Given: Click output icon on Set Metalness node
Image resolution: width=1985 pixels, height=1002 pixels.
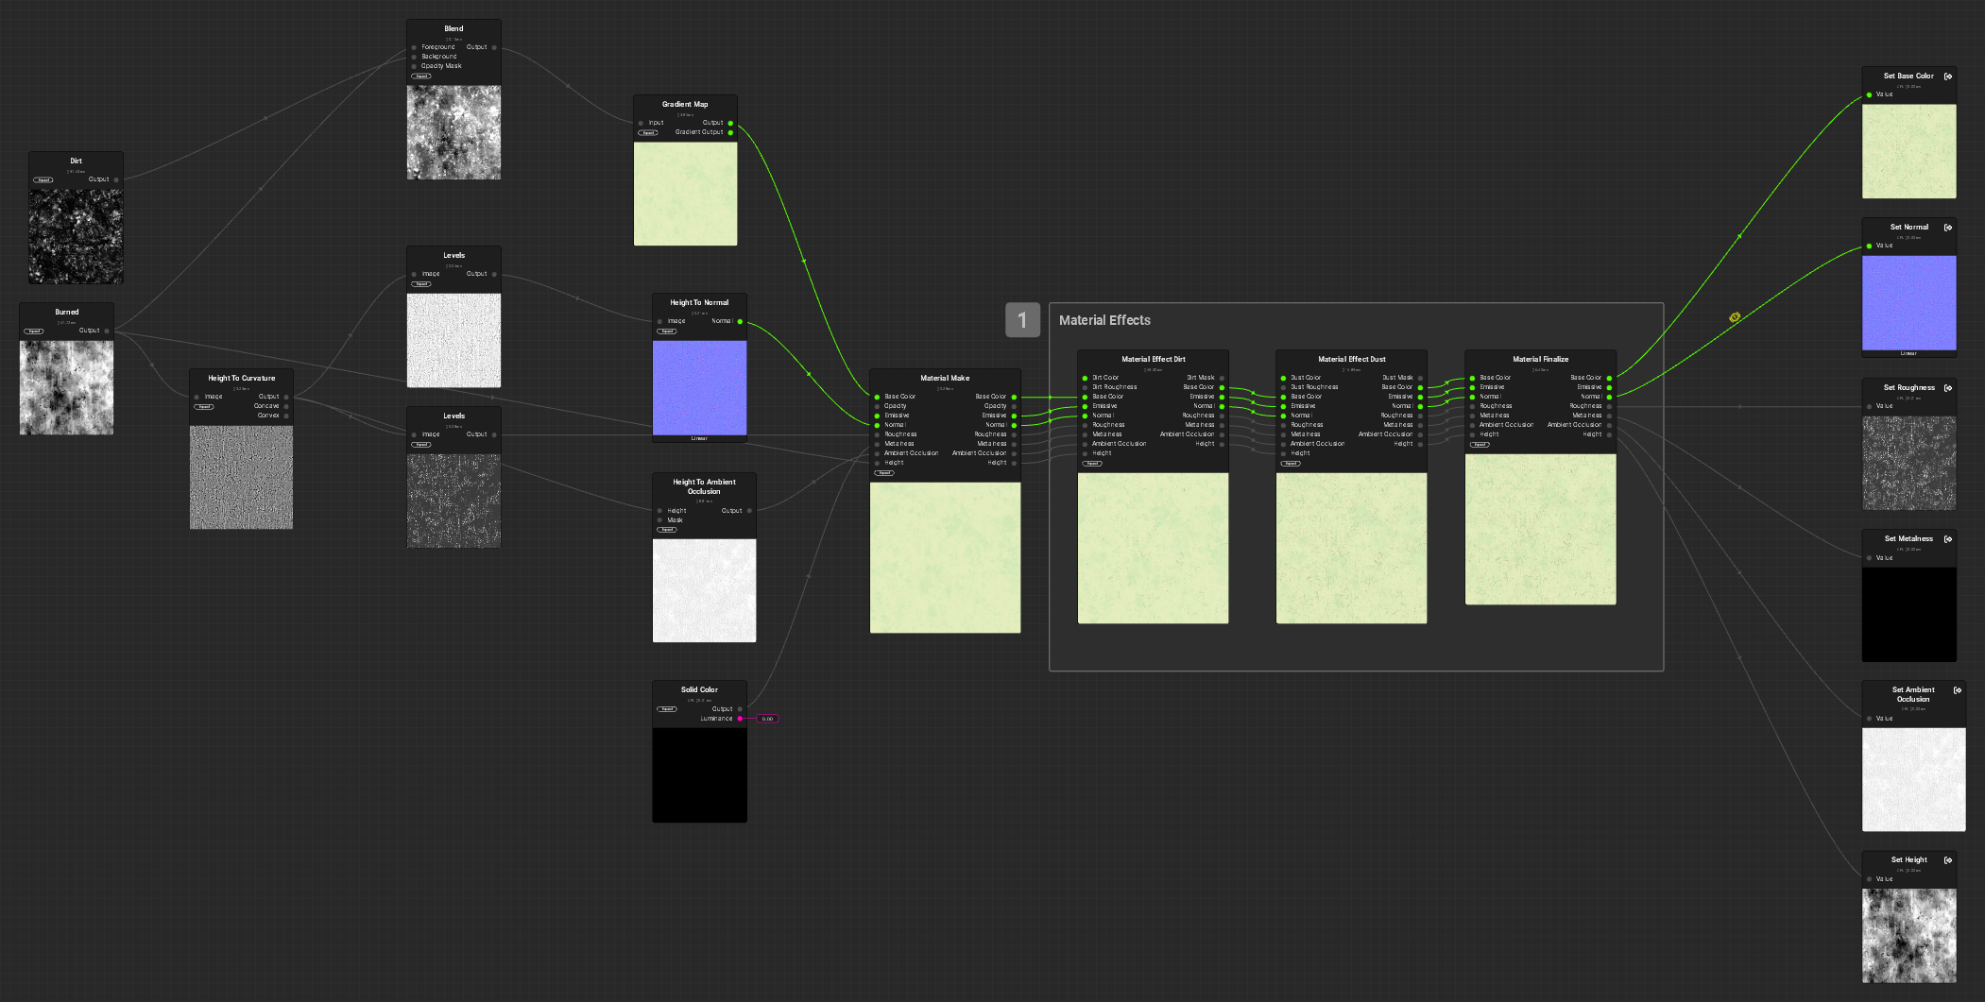Looking at the screenshot, I should 1947,539.
